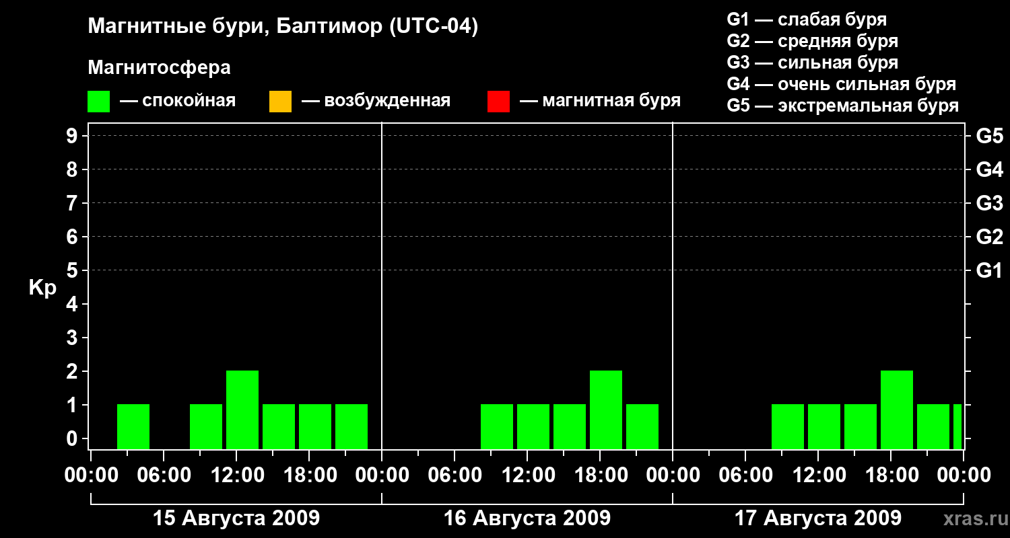Screen dimensions: 1010x538
Task: Click the legend label '— спокойная'
Action: tap(178, 101)
